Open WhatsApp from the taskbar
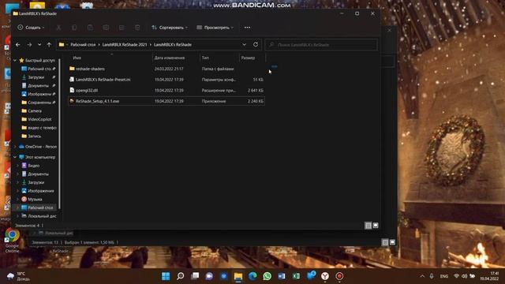Screen dimensions: 505x284 tap(267, 276)
